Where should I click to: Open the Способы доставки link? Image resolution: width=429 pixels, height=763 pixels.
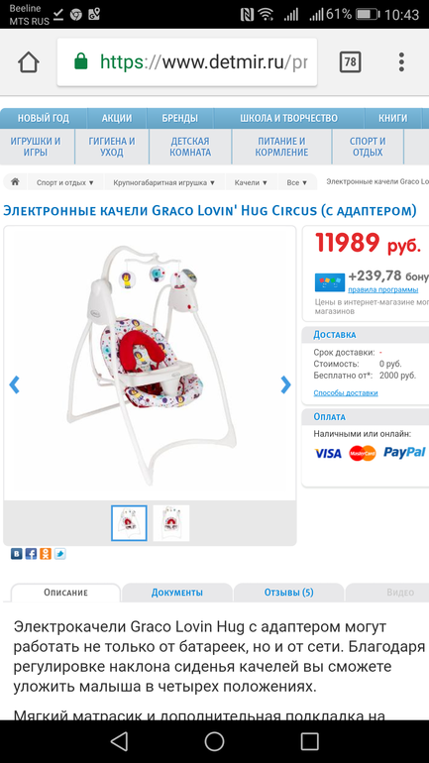[x=346, y=392]
